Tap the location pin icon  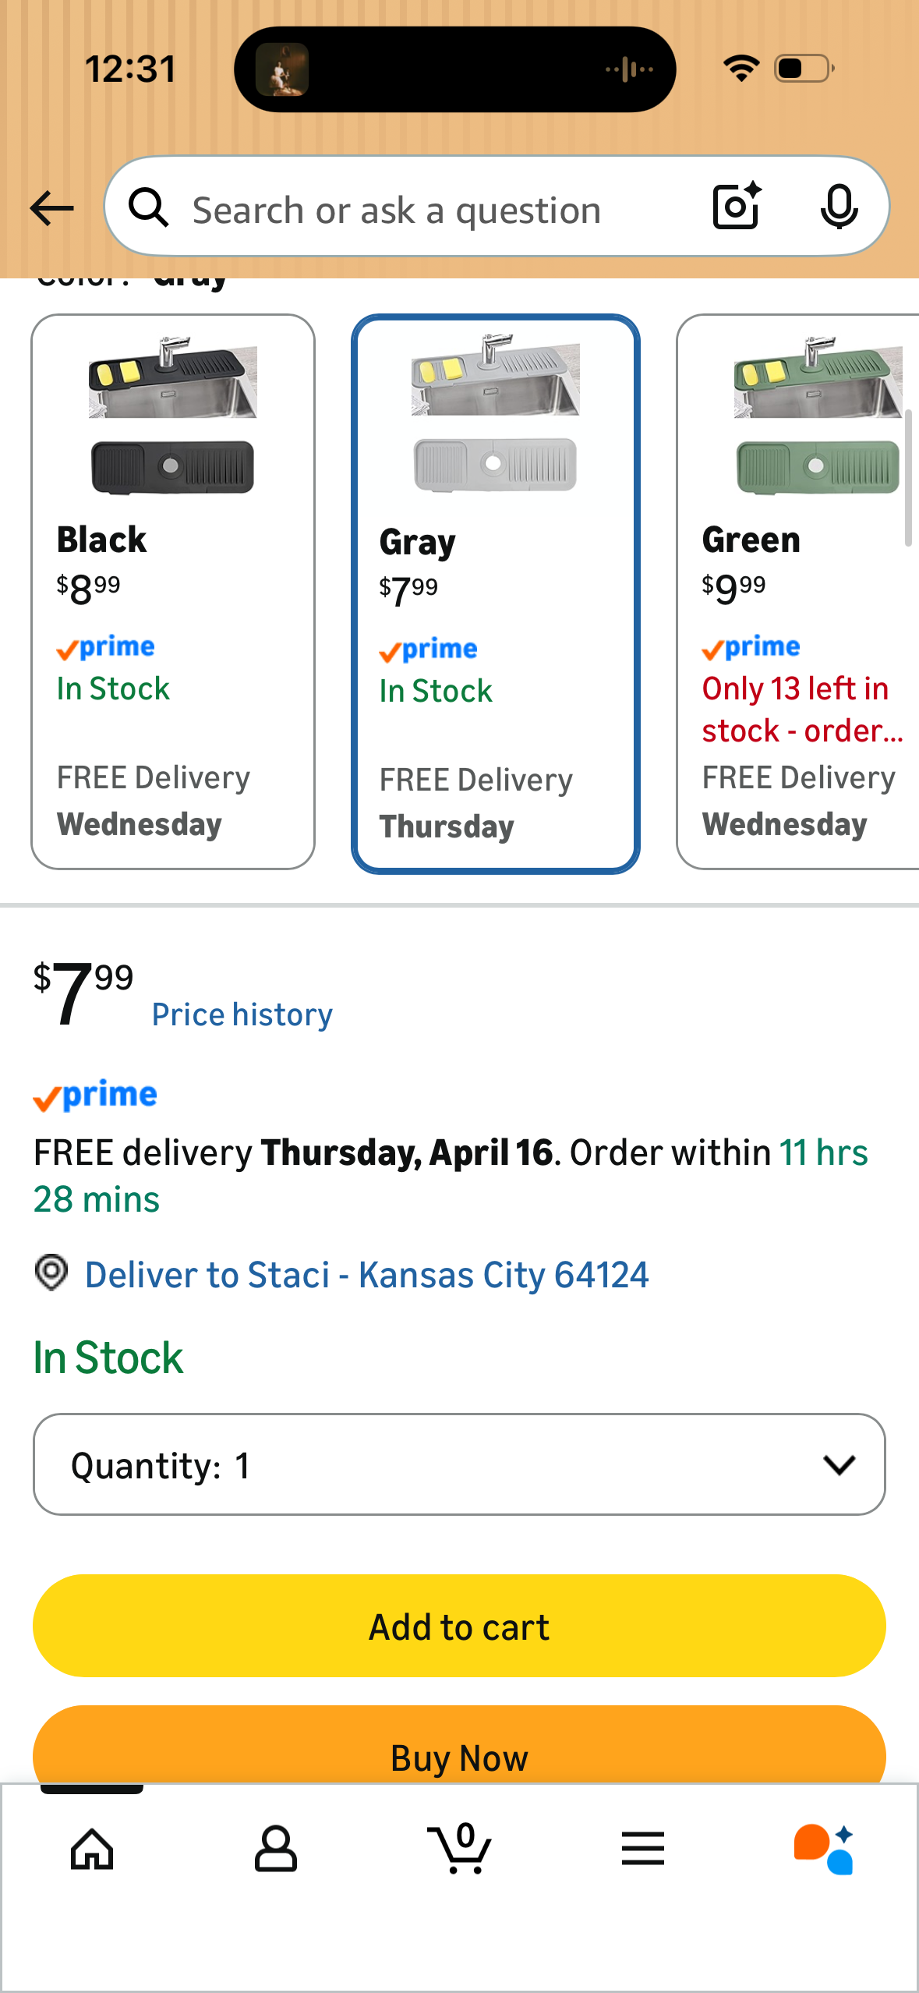(51, 1273)
